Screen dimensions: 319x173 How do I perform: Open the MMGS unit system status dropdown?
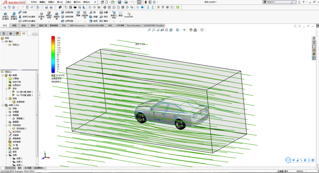tap(301, 171)
